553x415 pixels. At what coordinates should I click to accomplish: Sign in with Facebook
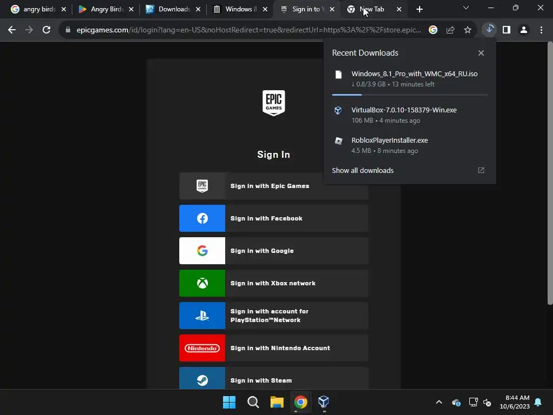(274, 218)
